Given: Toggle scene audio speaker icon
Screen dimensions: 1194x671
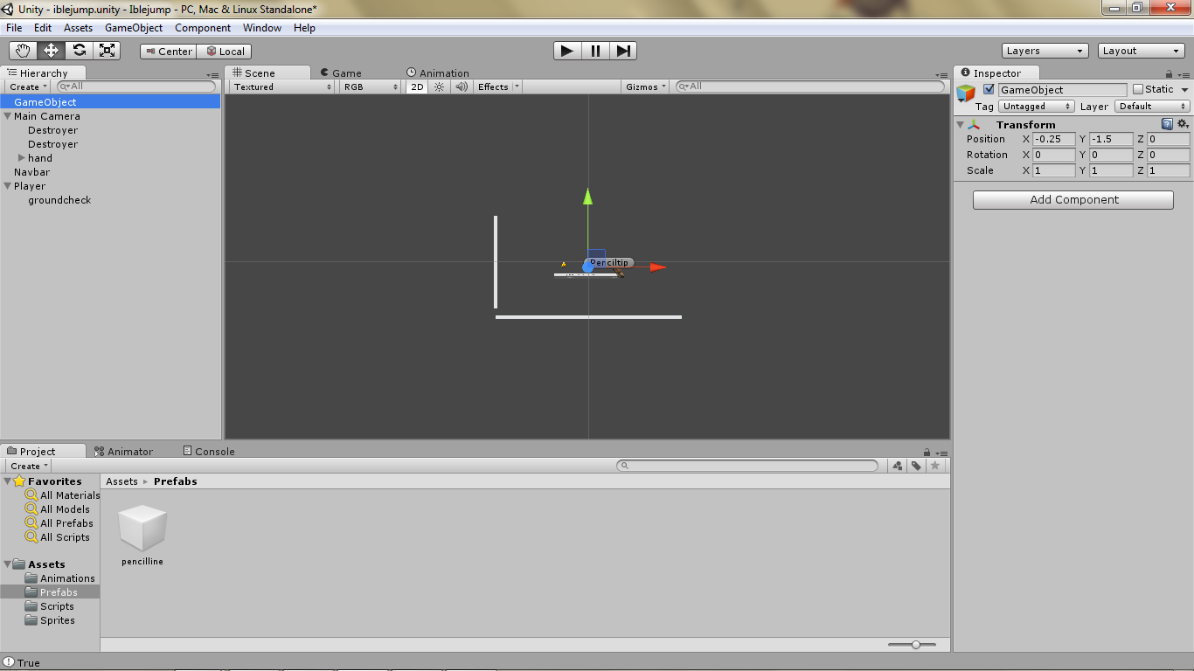Looking at the screenshot, I should [x=462, y=86].
